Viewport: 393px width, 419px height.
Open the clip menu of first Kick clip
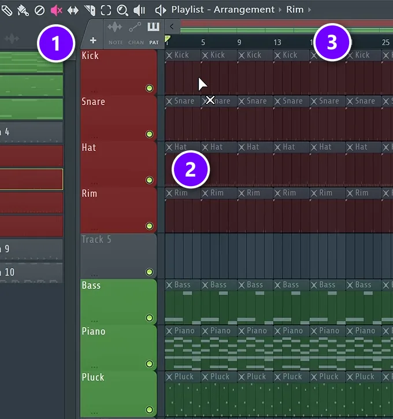pos(169,55)
